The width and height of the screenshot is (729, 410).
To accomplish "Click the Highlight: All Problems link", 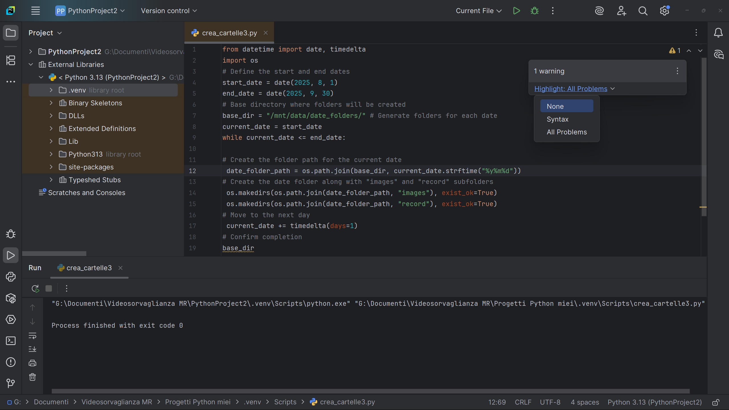I will click(x=571, y=89).
